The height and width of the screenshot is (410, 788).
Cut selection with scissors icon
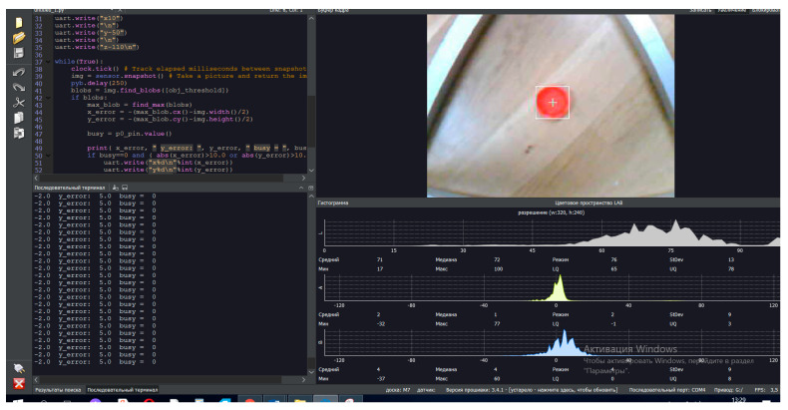tap(19, 103)
